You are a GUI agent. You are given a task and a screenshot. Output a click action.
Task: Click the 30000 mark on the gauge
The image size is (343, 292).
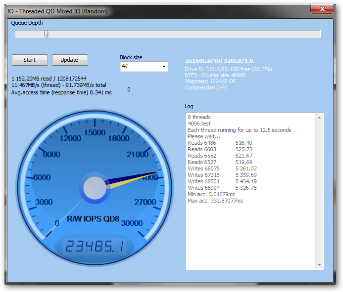coord(132,223)
